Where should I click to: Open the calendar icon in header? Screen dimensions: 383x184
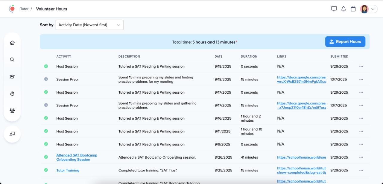(353, 9)
